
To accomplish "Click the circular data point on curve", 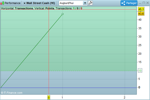I will 63,14.
